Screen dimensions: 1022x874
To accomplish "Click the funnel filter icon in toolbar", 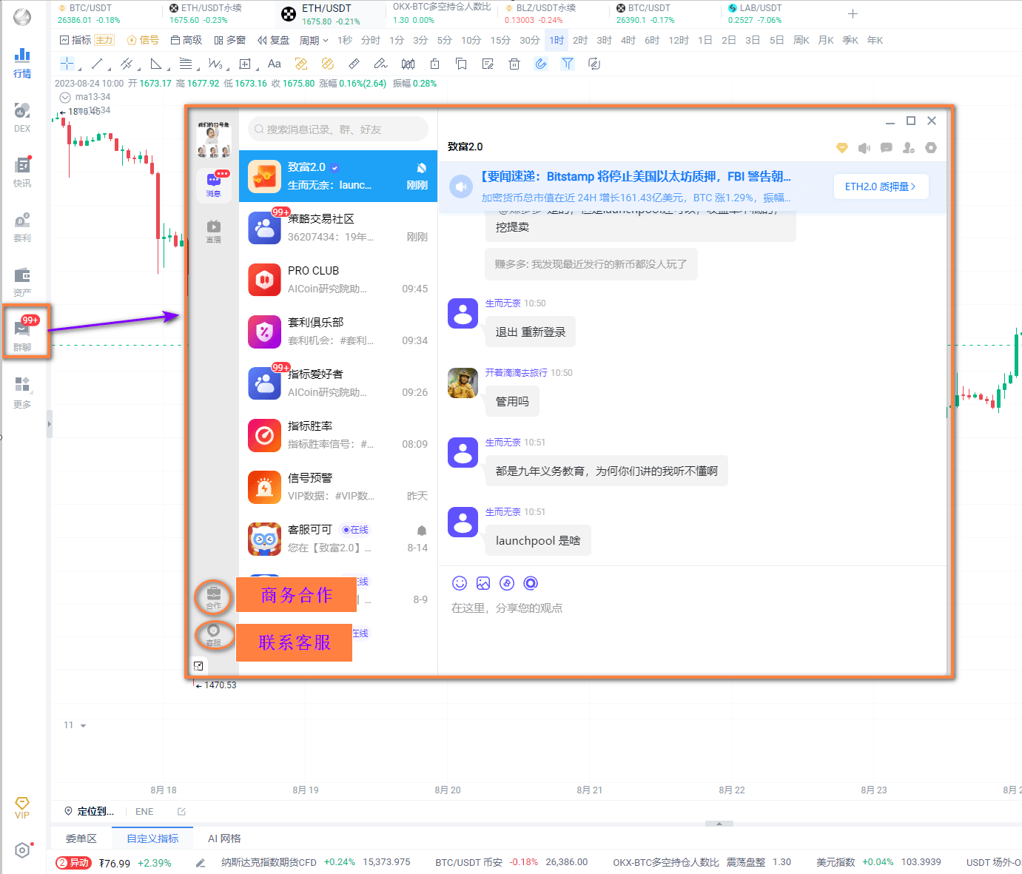I will coord(568,64).
